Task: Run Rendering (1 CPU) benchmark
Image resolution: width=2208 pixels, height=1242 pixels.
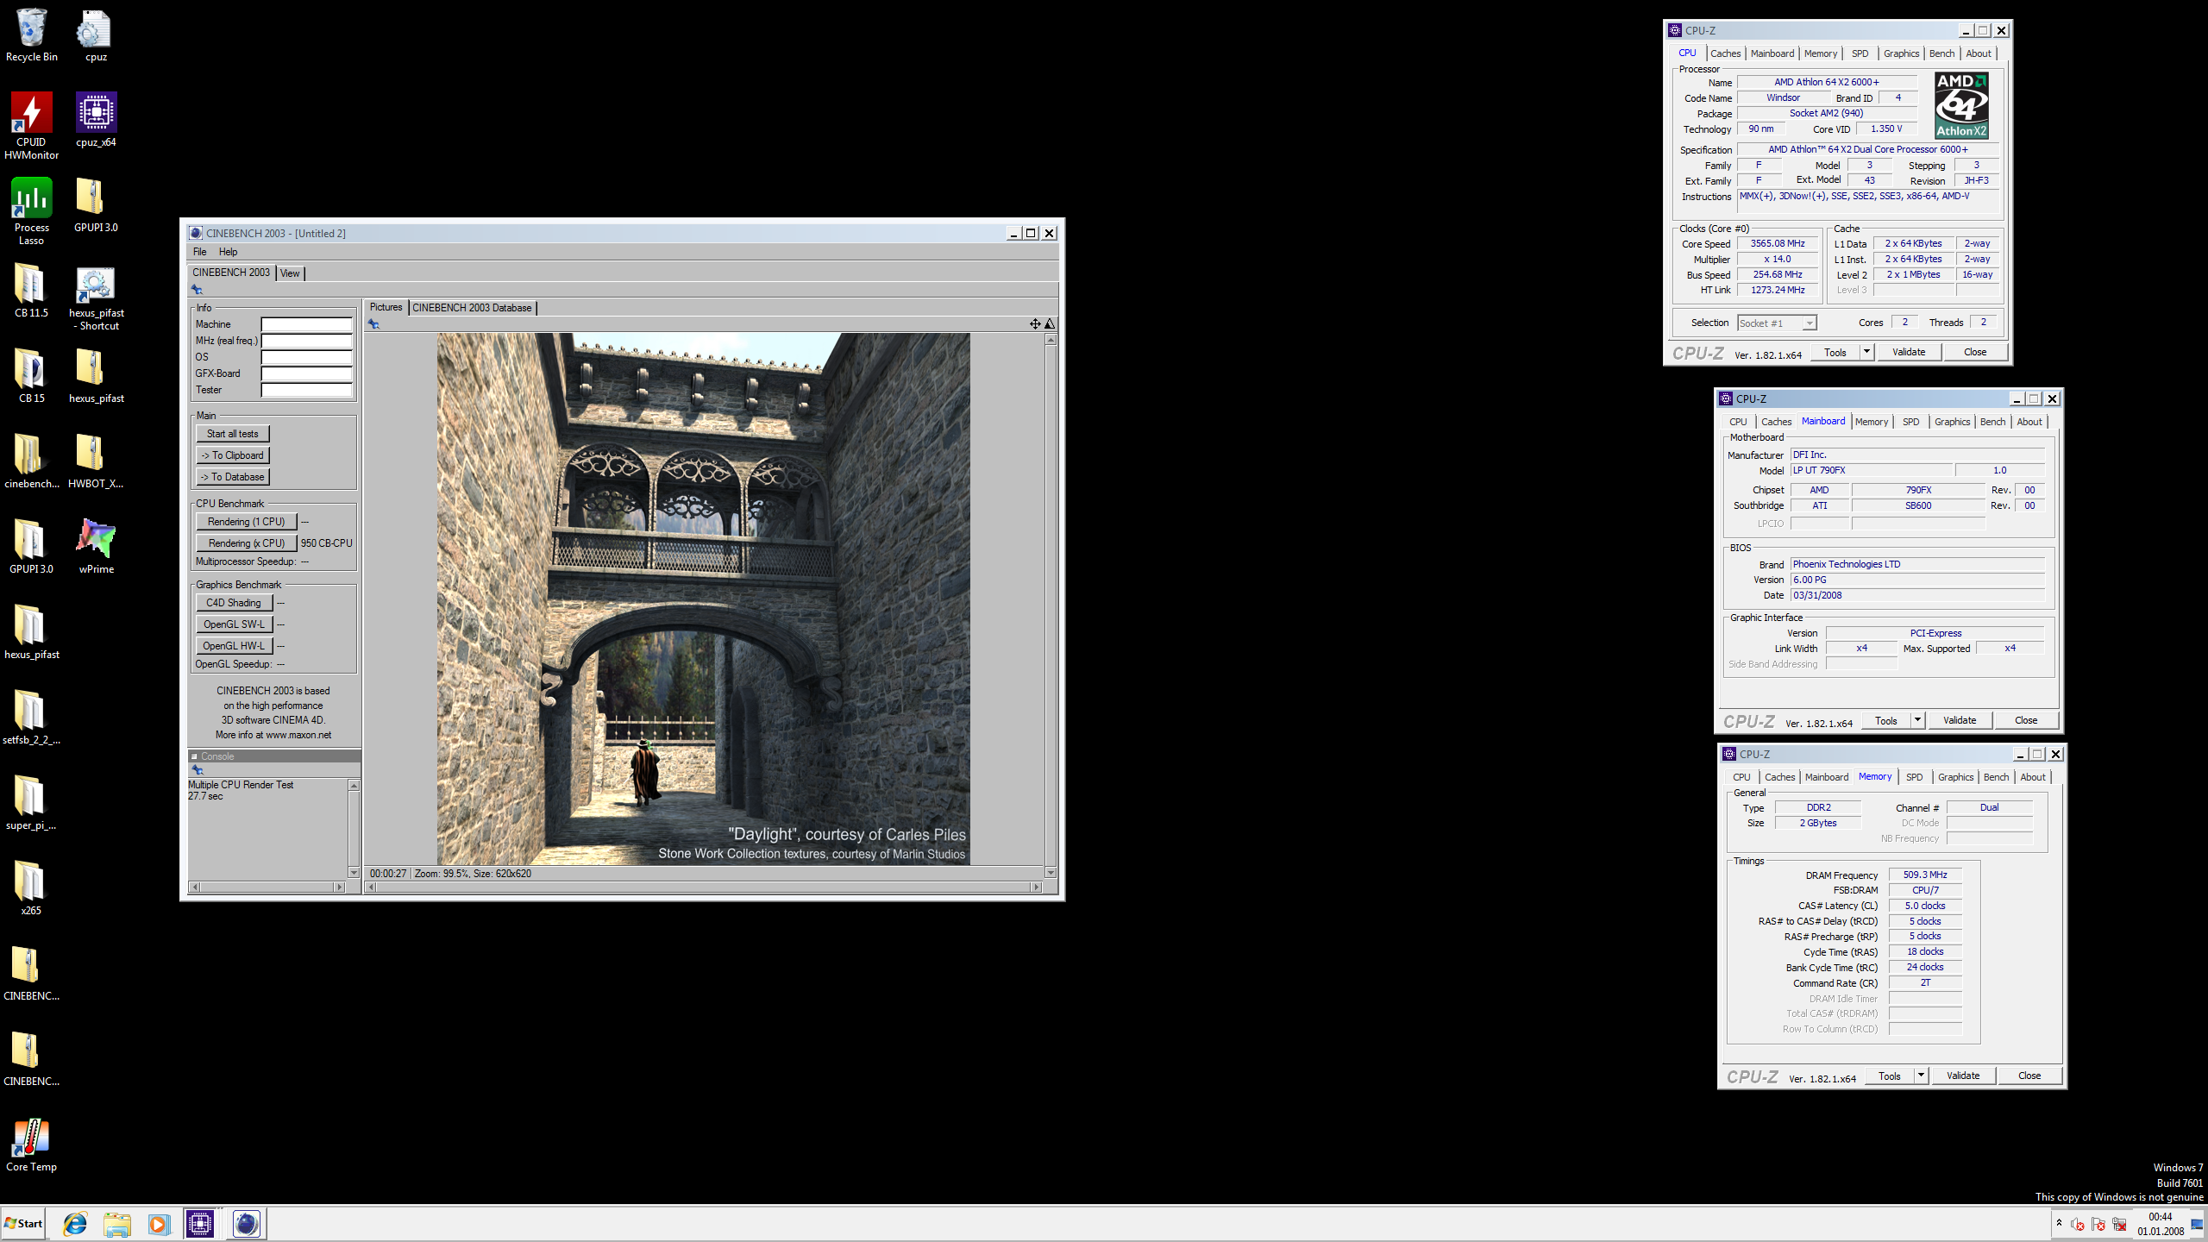Action: (247, 522)
